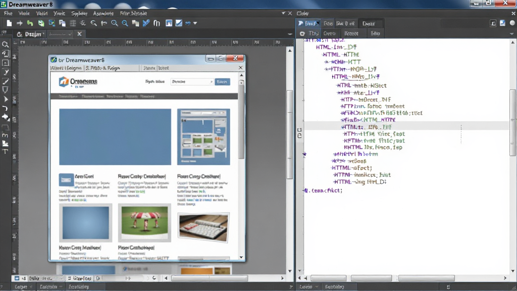This screenshot has width=517, height=291.
Task: Select the T text tool in left toolbox
Action: (x=5, y=152)
